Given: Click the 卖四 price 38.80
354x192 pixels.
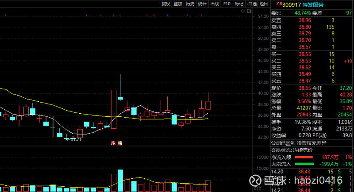Looking at the screenshot, I should tap(305, 27).
